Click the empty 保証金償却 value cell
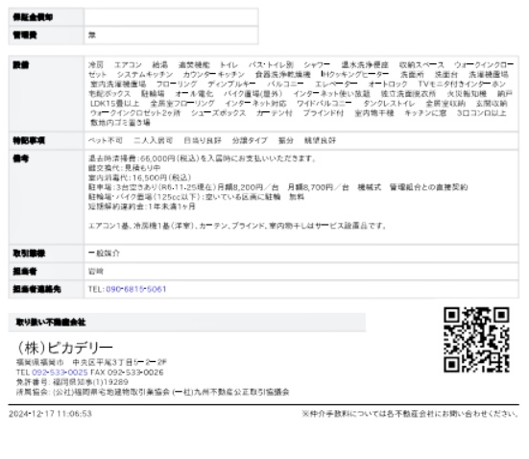 click(x=172, y=17)
